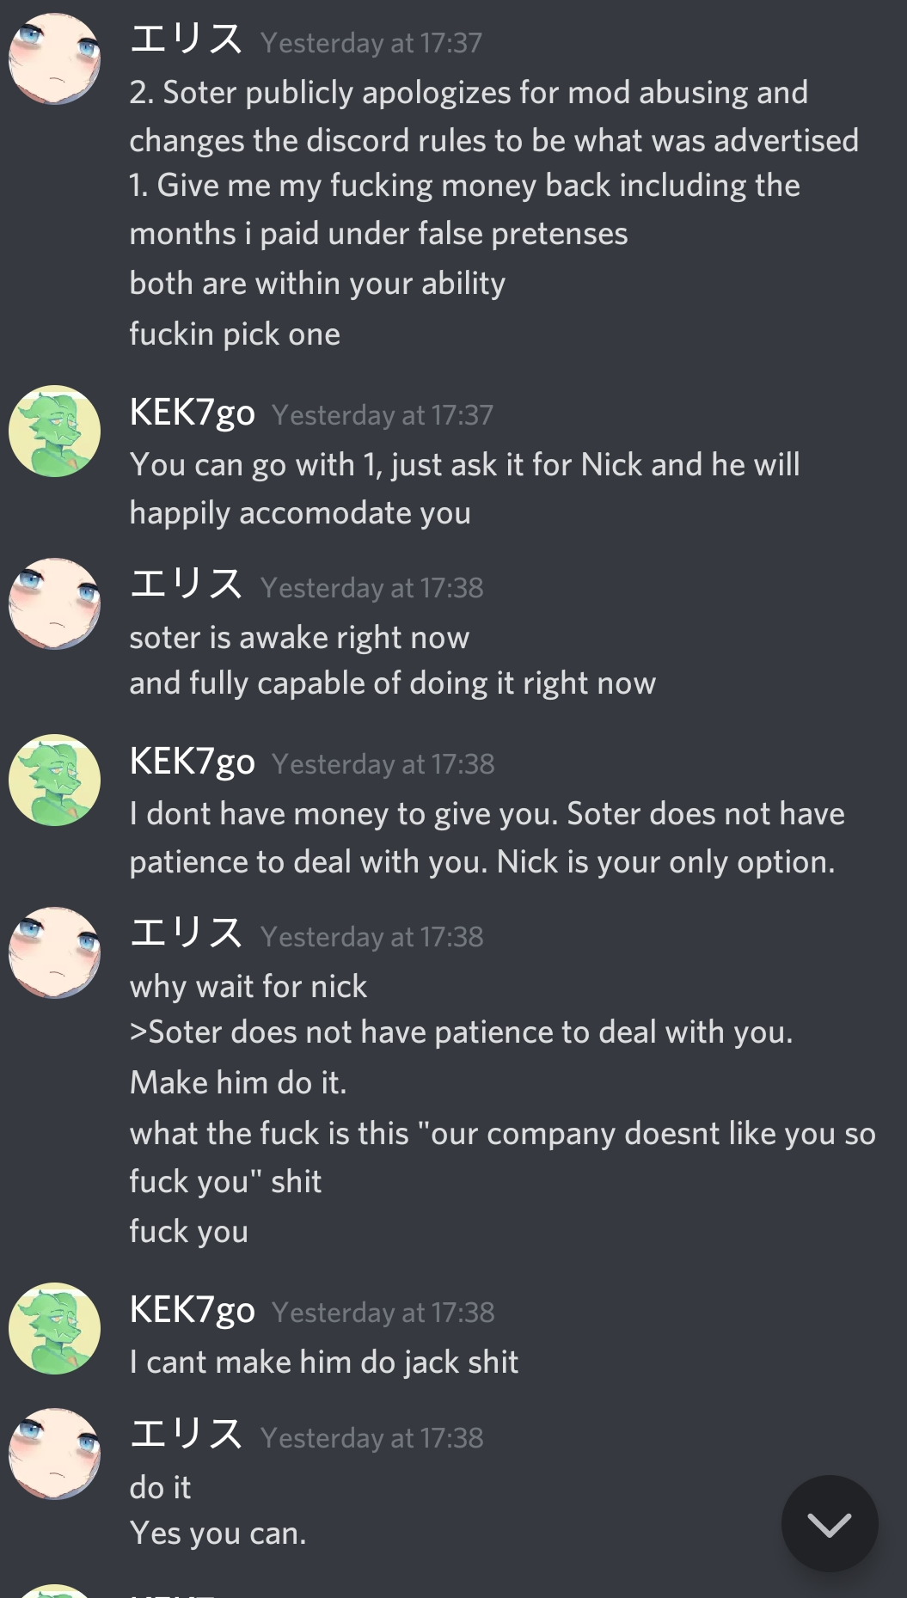Open KEK7go avatar beside 'I cant make him' message
This screenshot has height=1598, width=907.
[54, 1328]
